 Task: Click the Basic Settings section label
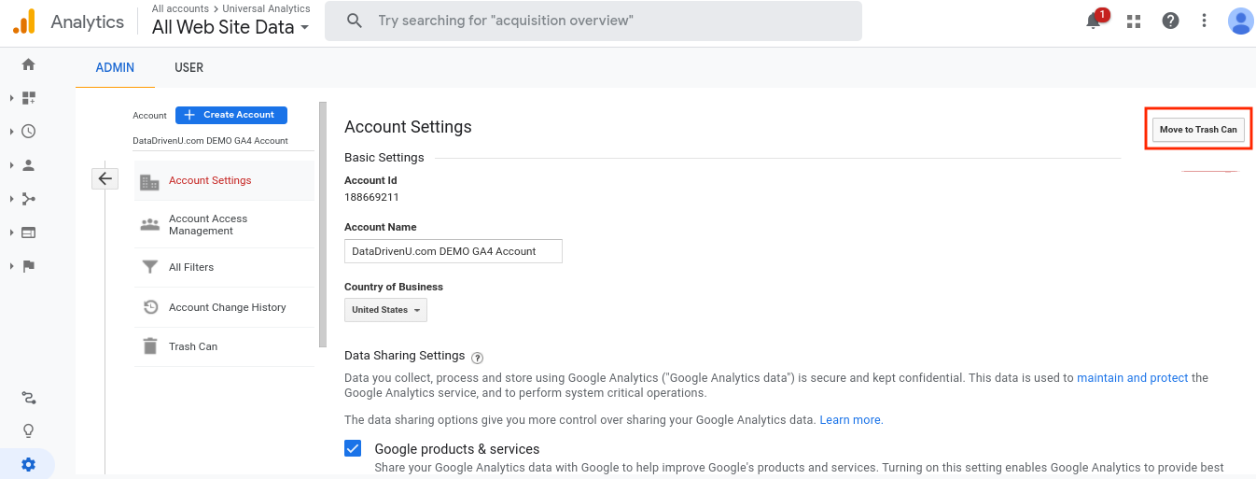point(384,158)
